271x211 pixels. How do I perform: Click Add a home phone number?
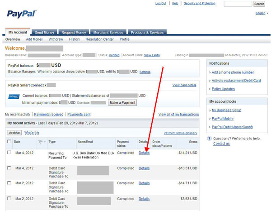233,72
